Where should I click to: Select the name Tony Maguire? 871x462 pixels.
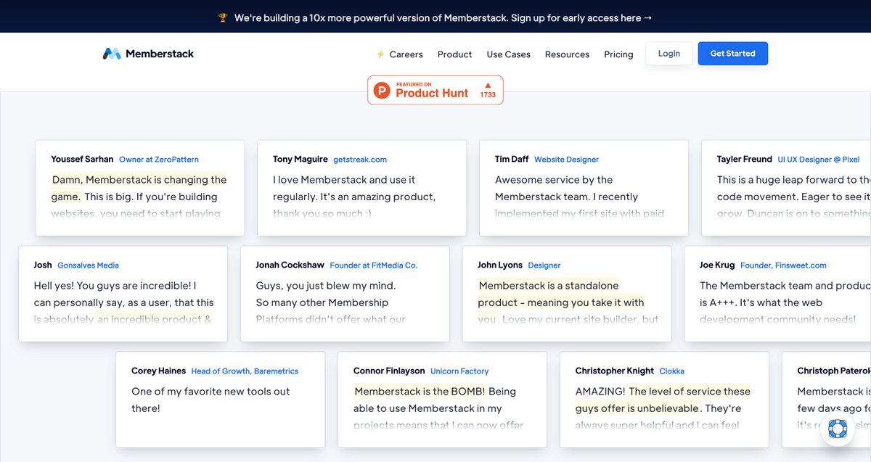[300, 159]
